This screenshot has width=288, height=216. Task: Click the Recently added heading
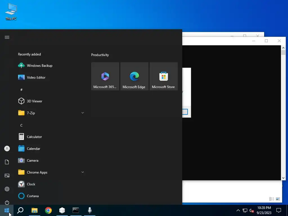(x=29, y=54)
